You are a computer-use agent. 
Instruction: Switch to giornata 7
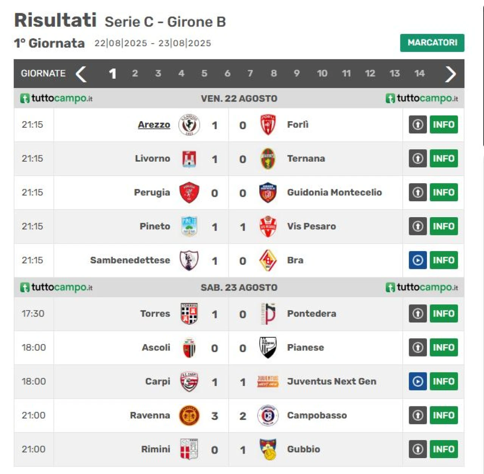click(x=250, y=73)
